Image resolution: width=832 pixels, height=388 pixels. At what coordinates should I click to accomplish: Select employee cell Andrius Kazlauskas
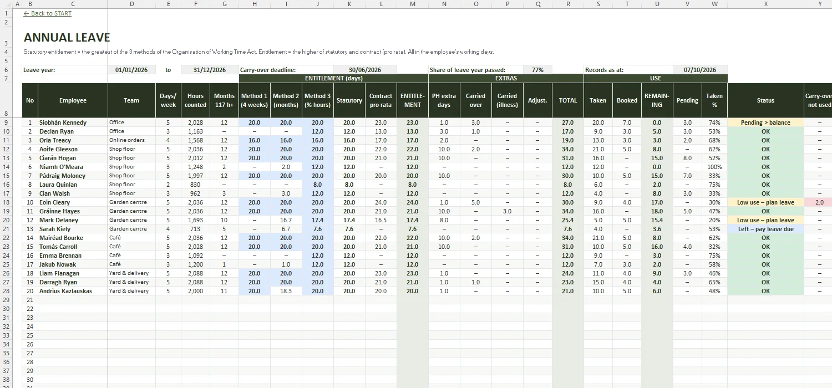tap(73, 291)
